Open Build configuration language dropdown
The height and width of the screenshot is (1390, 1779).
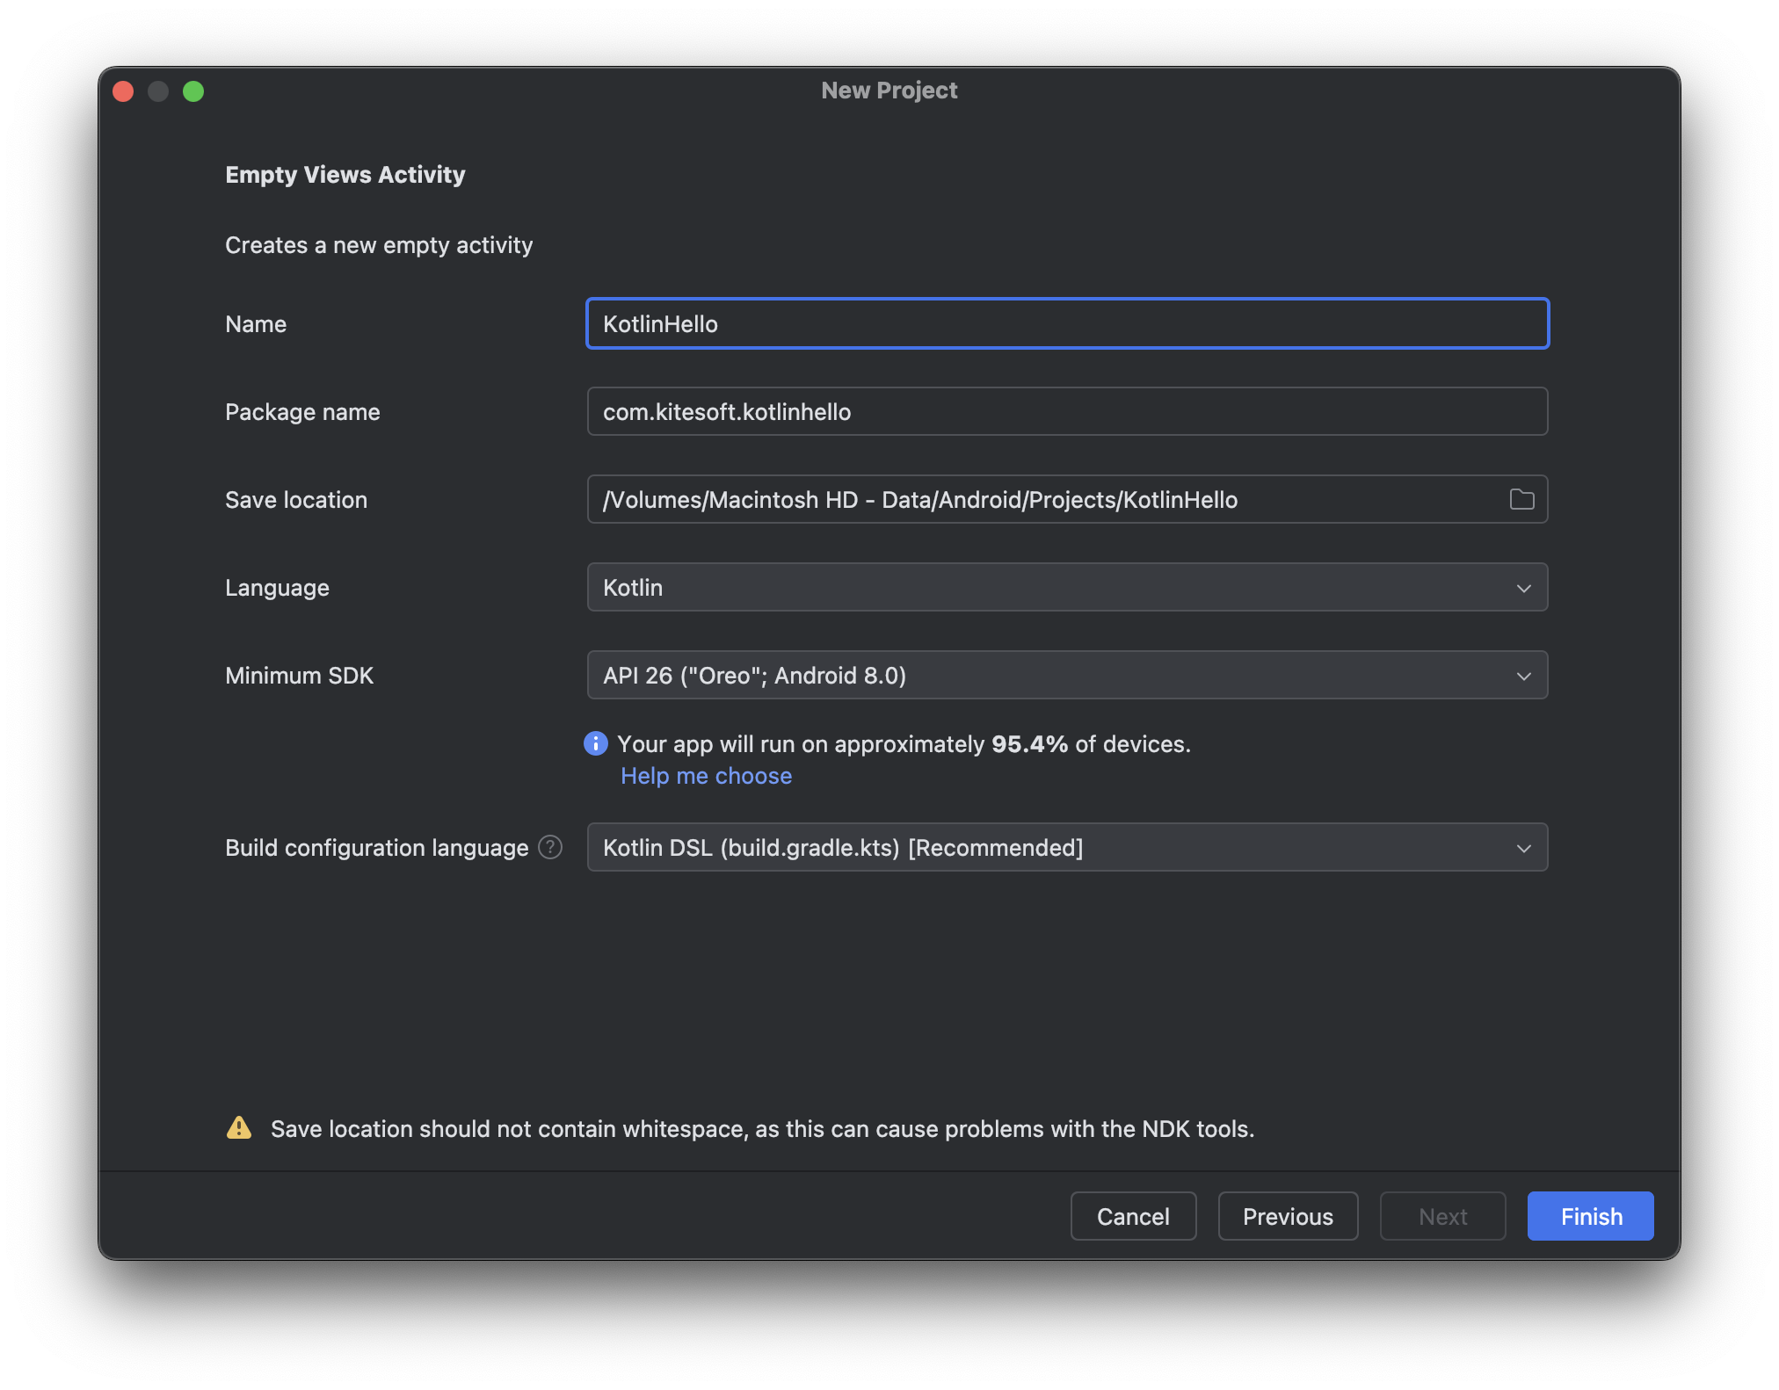pos(1055,847)
